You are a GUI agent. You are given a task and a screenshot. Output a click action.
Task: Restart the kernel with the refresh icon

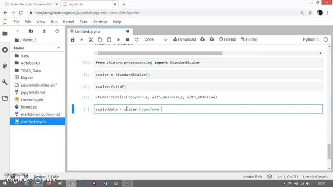(136, 39)
